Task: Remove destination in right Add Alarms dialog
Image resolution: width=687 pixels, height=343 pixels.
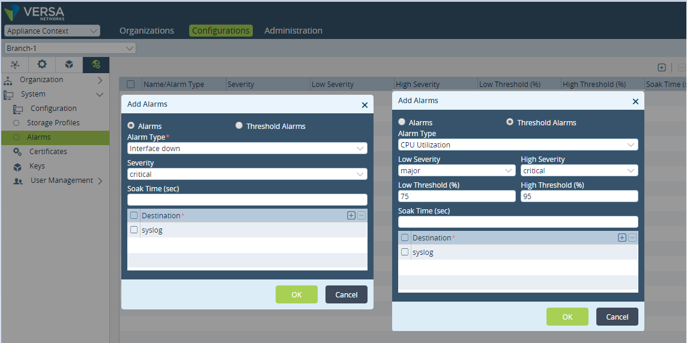Action: [x=632, y=237]
